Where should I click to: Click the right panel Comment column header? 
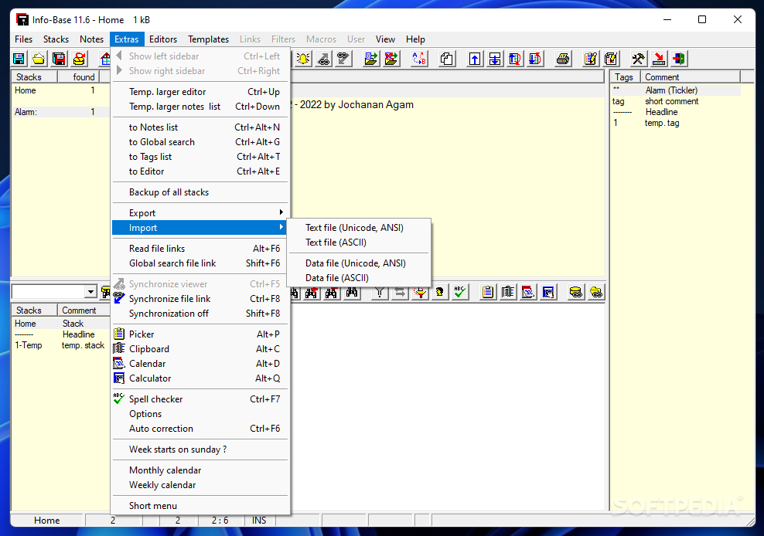[690, 77]
